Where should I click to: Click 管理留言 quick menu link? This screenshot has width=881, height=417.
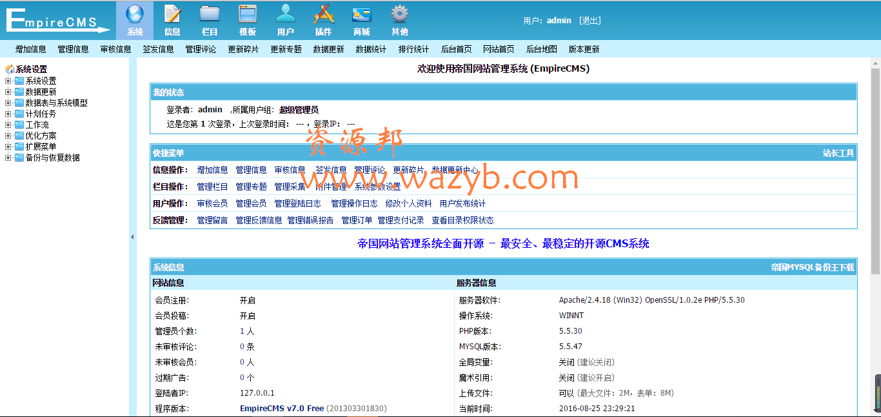pos(213,220)
